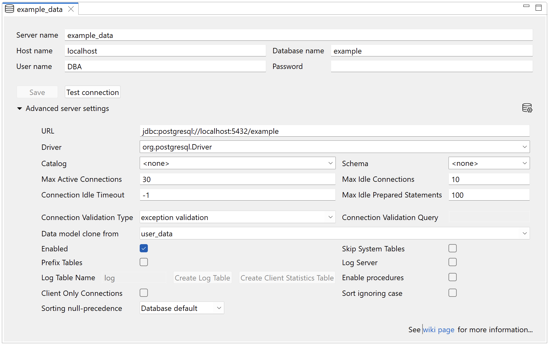The height and width of the screenshot is (346, 550).
Task: Close the example_data tab
Action: (x=71, y=9)
